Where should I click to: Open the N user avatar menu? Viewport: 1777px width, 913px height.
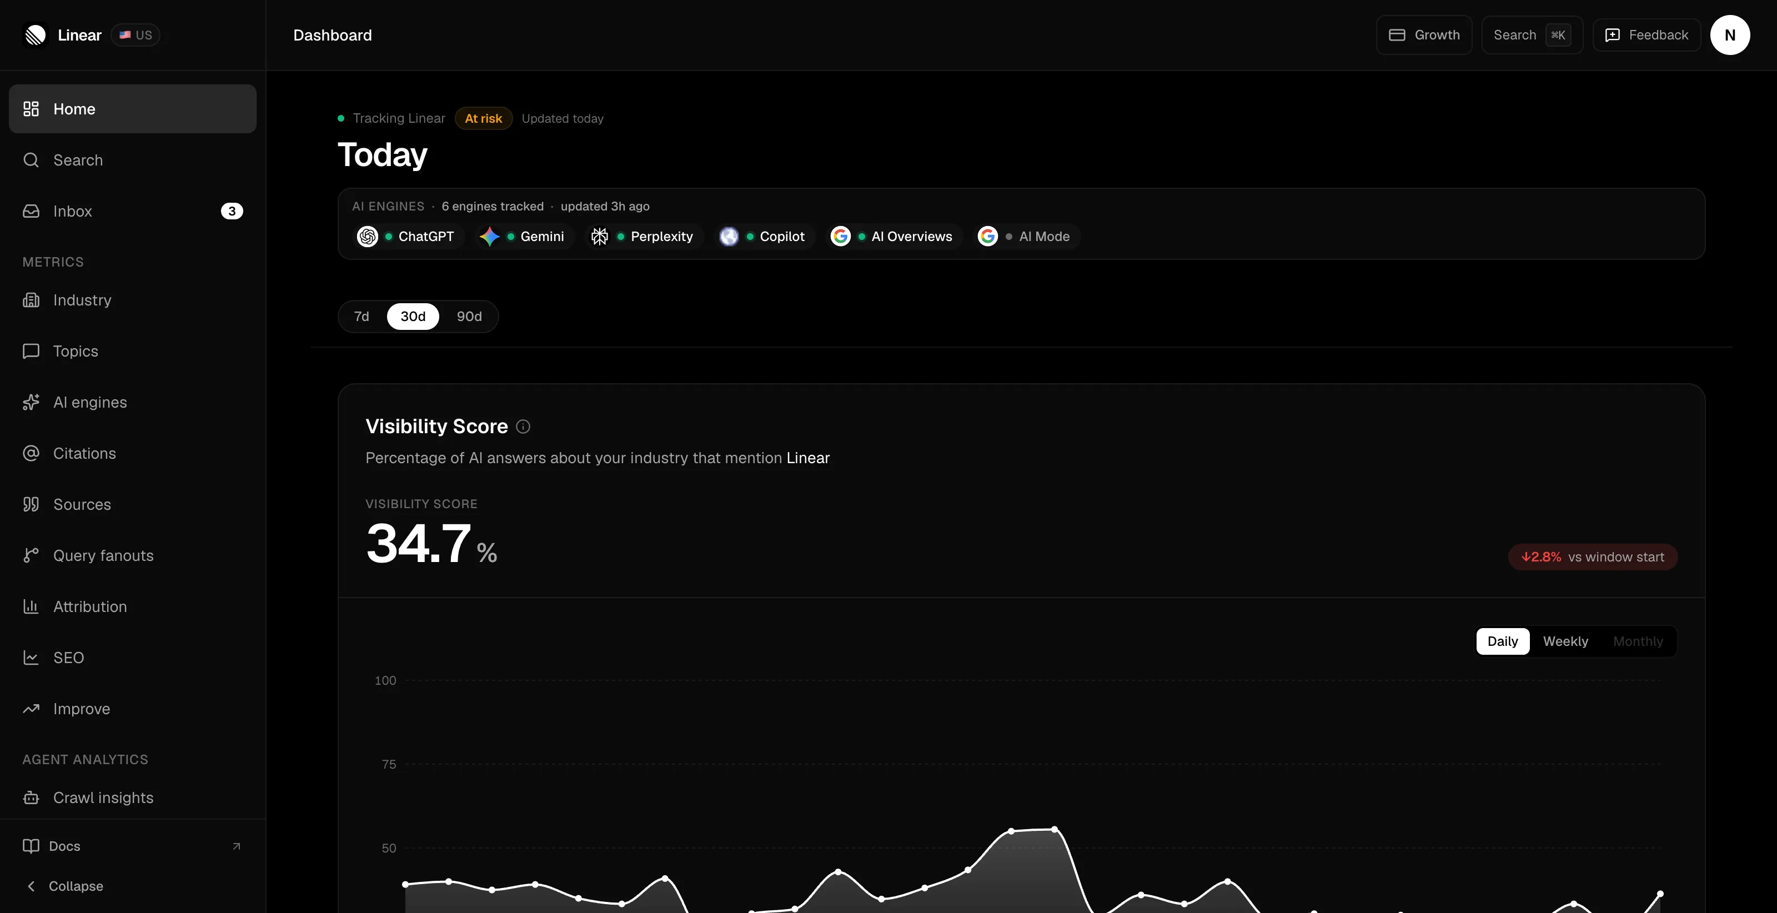coord(1729,35)
